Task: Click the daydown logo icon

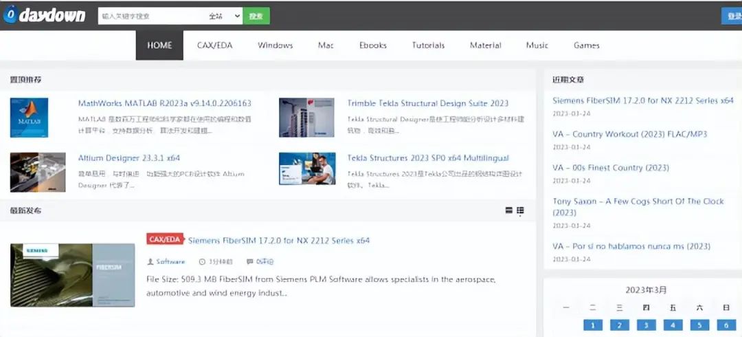Action: pos(10,14)
